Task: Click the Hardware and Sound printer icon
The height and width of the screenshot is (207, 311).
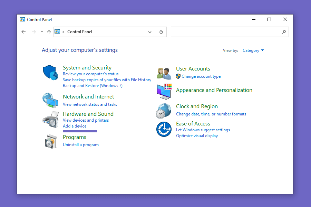Action: (50, 119)
